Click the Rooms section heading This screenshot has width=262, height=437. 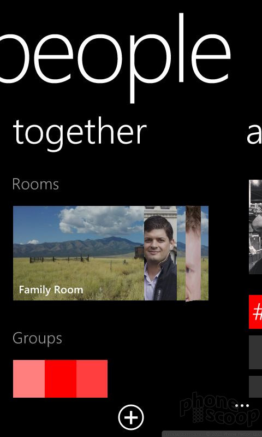click(35, 184)
